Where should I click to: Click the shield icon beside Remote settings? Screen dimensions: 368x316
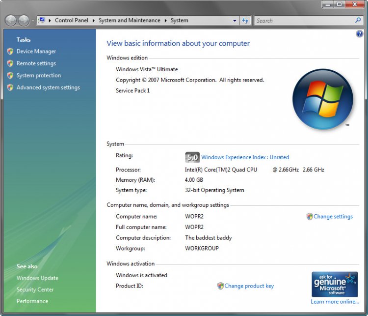tap(10, 63)
